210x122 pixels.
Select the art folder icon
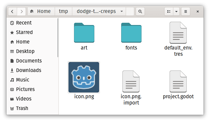pyautogui.click(x=84, y=33)
